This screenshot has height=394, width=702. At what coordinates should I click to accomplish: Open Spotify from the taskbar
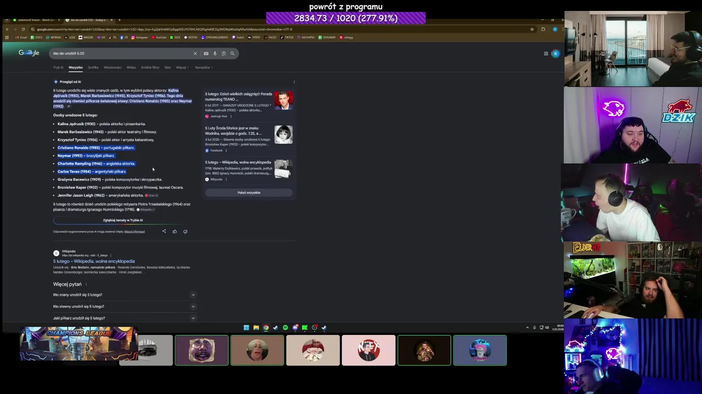[285, 327]
